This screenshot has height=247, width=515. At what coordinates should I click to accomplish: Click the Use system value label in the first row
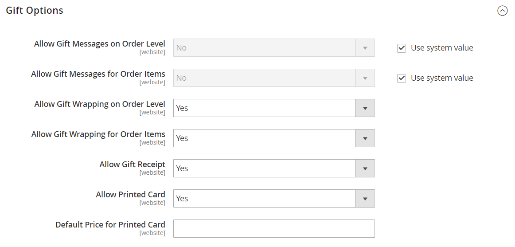(x=442, y=48)
